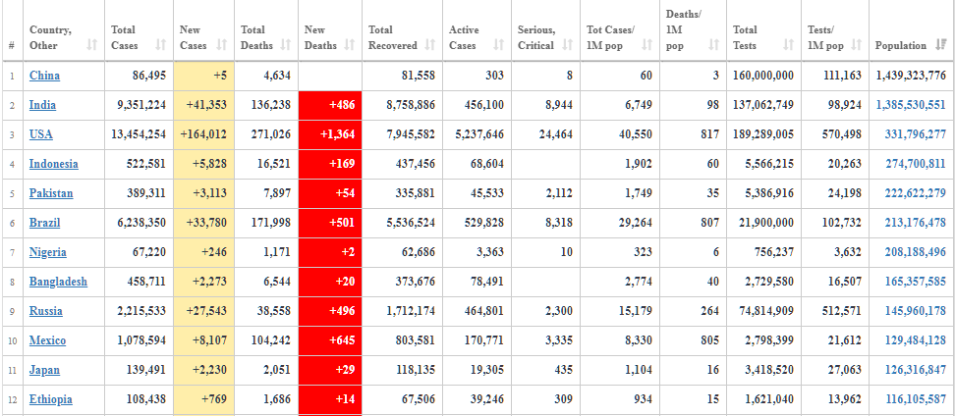The height and width of the screenshot is (416, 955).
Task: Open the India country link
Action: tap(42, 105)
